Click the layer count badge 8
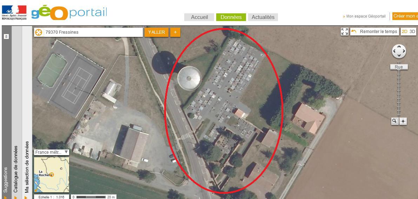 [6, 37]
